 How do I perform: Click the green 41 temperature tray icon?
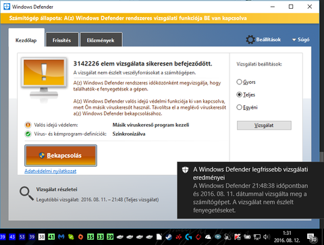pos(51,237)
